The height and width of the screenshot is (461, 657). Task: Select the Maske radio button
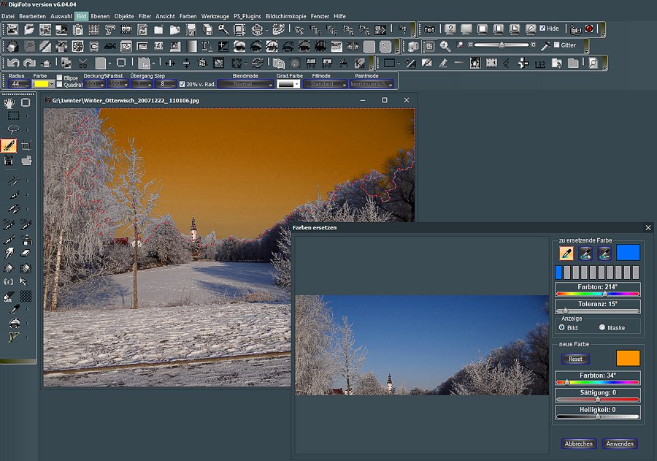tap(602, 328)
